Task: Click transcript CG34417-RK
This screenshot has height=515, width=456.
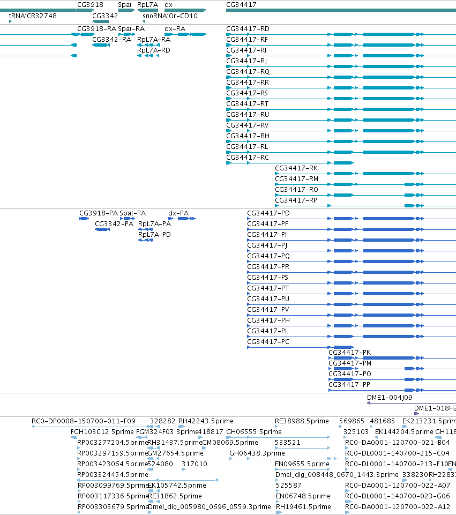Action: click(x=296, y=168)
